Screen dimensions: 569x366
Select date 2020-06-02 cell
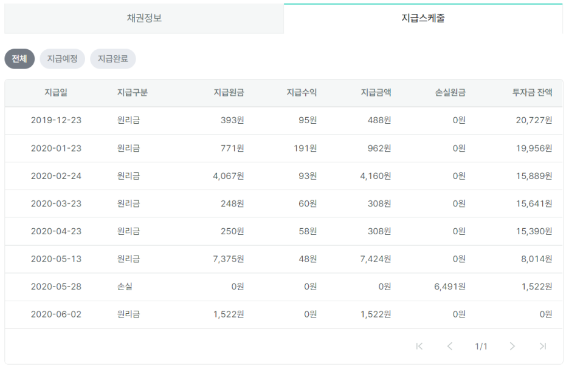(x=57, y=314)
